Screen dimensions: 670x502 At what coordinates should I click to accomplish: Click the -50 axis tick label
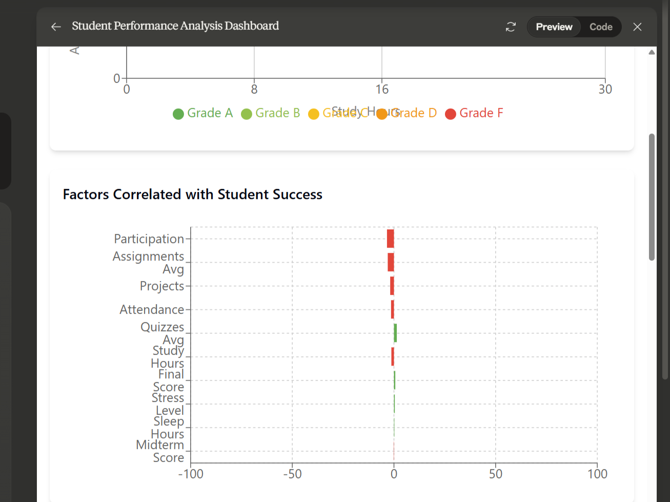(x=292, y=474)
